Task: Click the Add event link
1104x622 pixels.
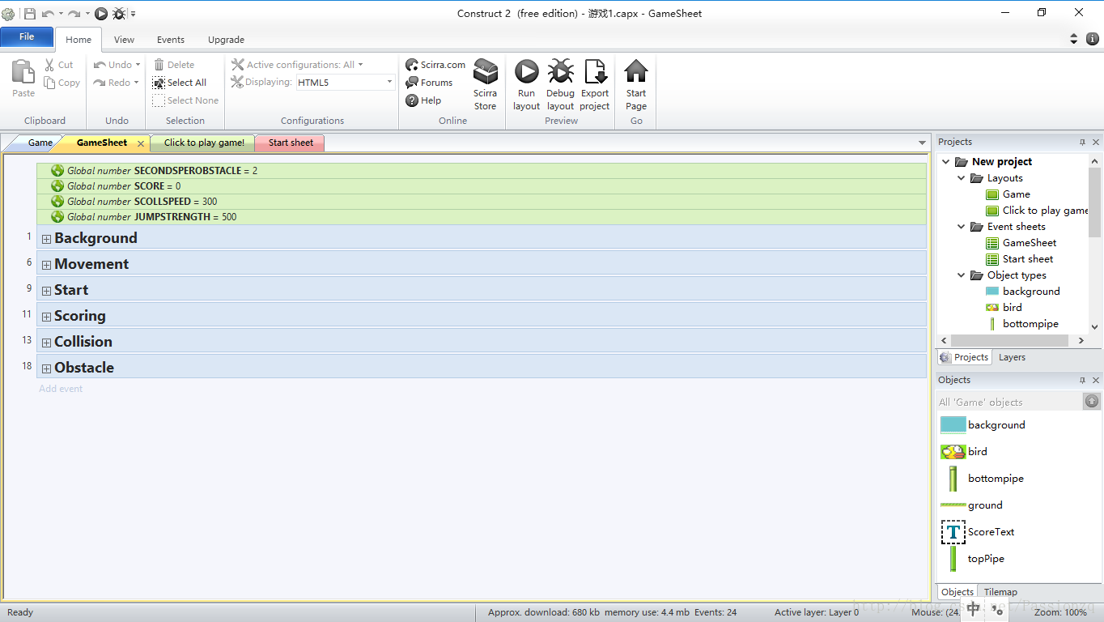Action: click(61, 389)
